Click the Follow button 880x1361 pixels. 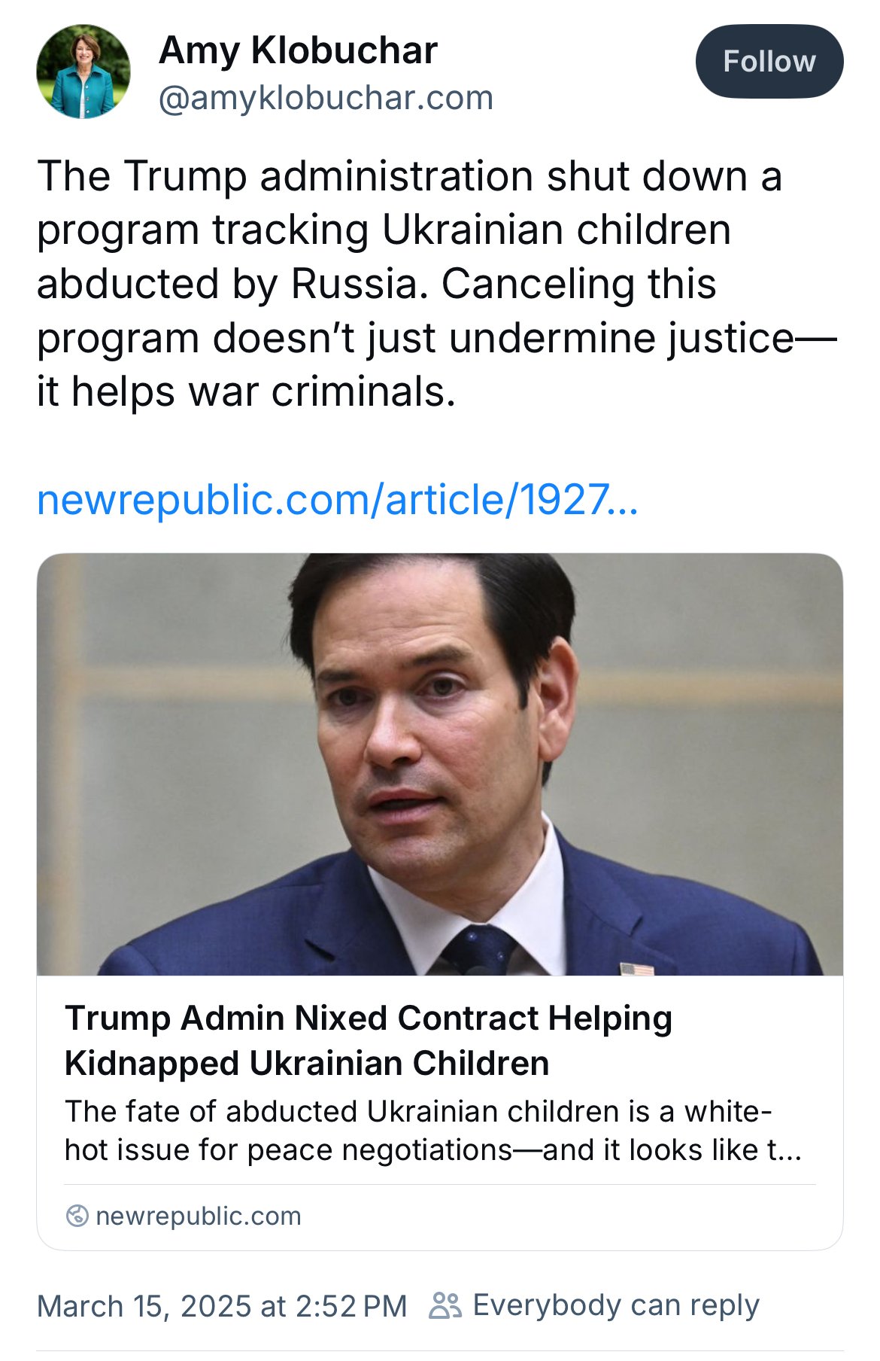coord(769,62)
